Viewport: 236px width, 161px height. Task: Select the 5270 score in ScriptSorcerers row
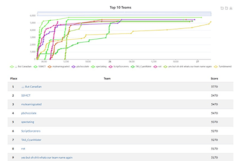coord(214,131)
